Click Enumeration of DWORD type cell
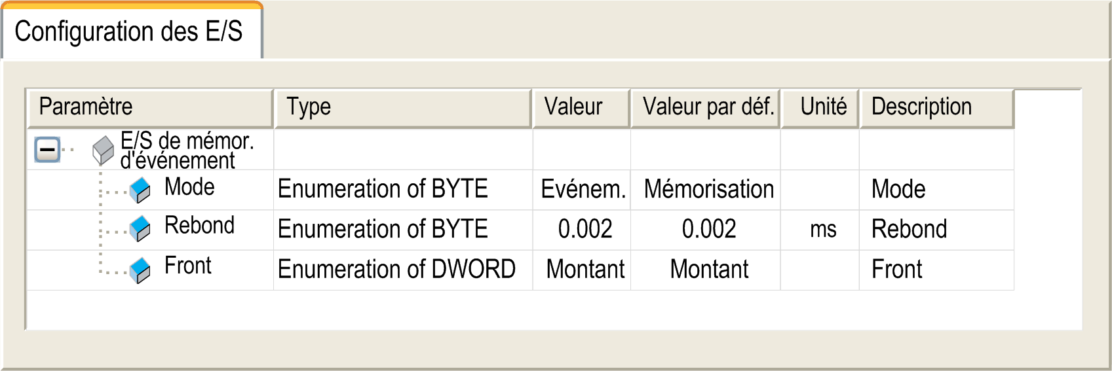 tap(396, 270)
